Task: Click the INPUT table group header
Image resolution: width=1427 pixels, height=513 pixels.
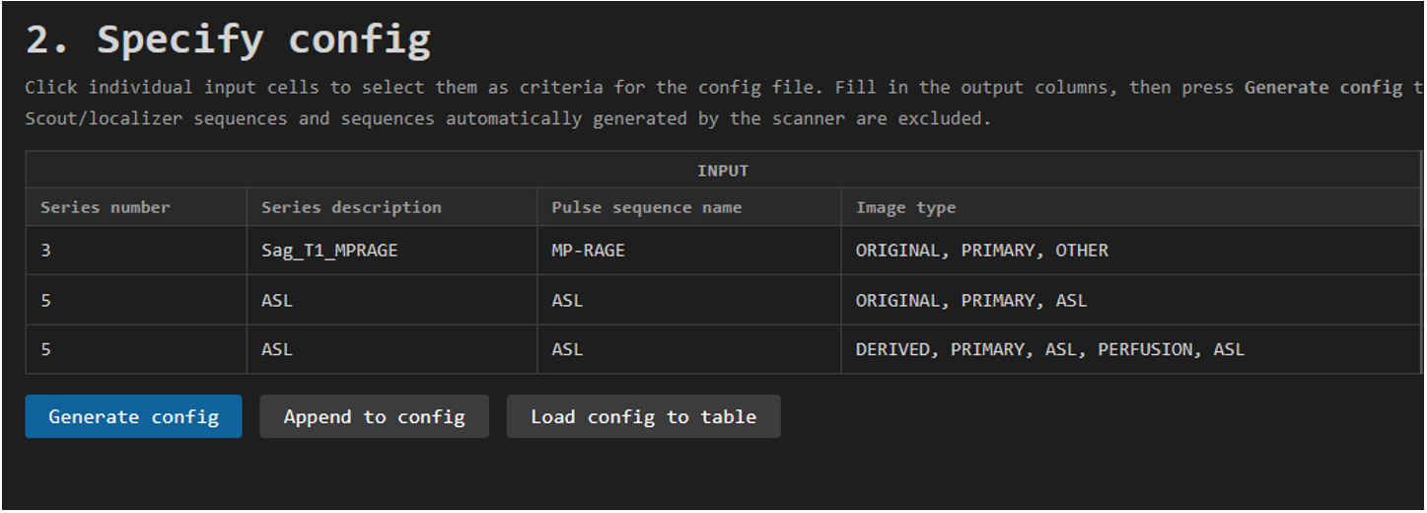Action: tap(722, 171)
